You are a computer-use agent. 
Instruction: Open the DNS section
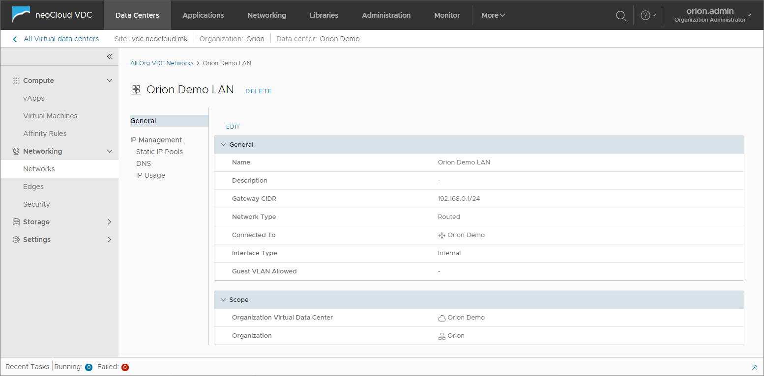pos(144,163)
